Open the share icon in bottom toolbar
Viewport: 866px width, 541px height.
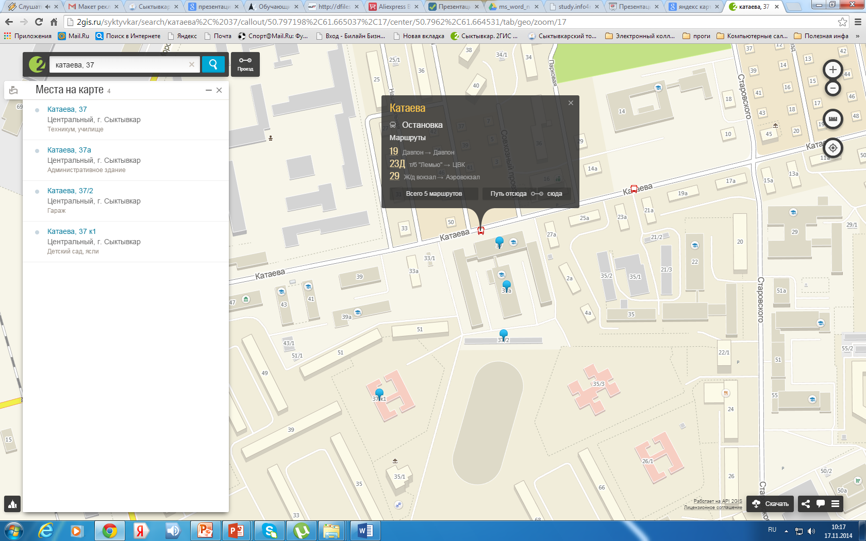(805, 504)
